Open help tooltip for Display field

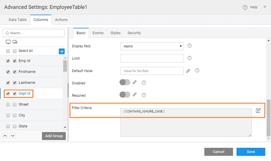pyautogui.click(x=190, y=46)
